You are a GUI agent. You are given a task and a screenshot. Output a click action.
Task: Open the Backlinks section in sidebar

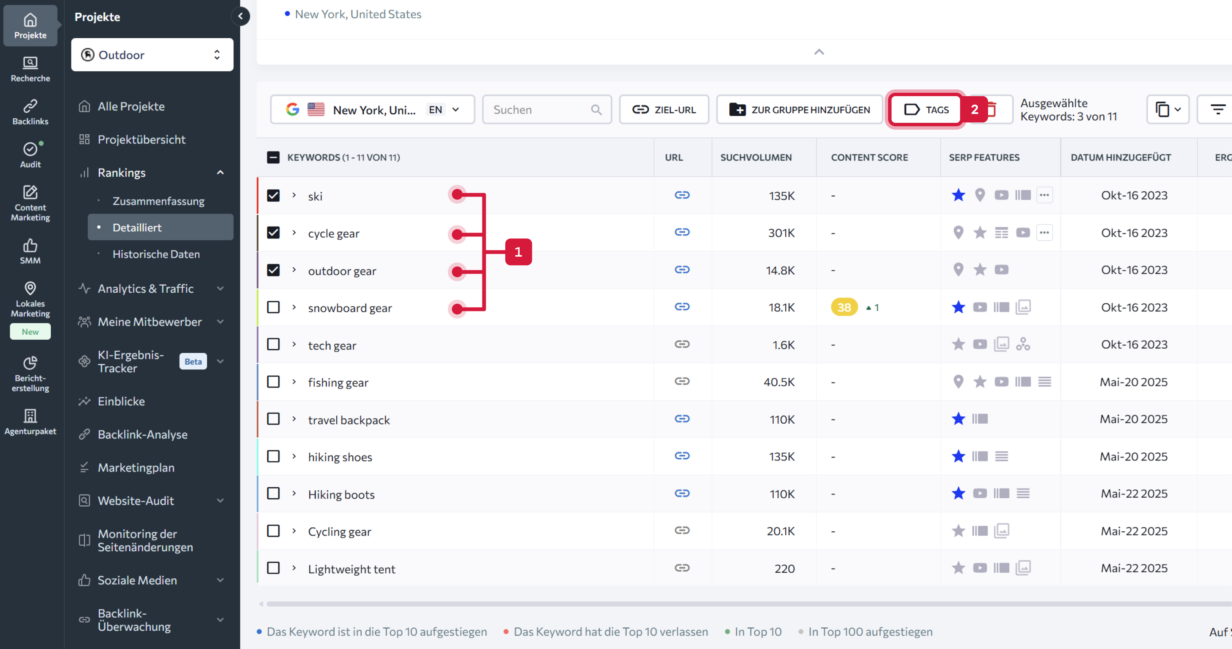pyautogui.click(x=30, y=112)
